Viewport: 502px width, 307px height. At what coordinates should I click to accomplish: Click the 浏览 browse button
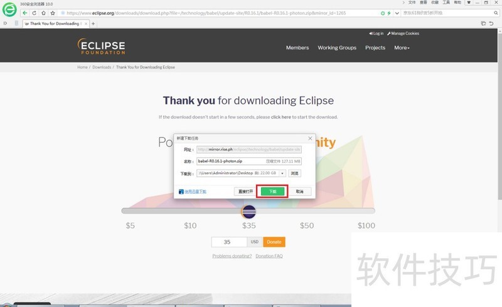(294, 174)
